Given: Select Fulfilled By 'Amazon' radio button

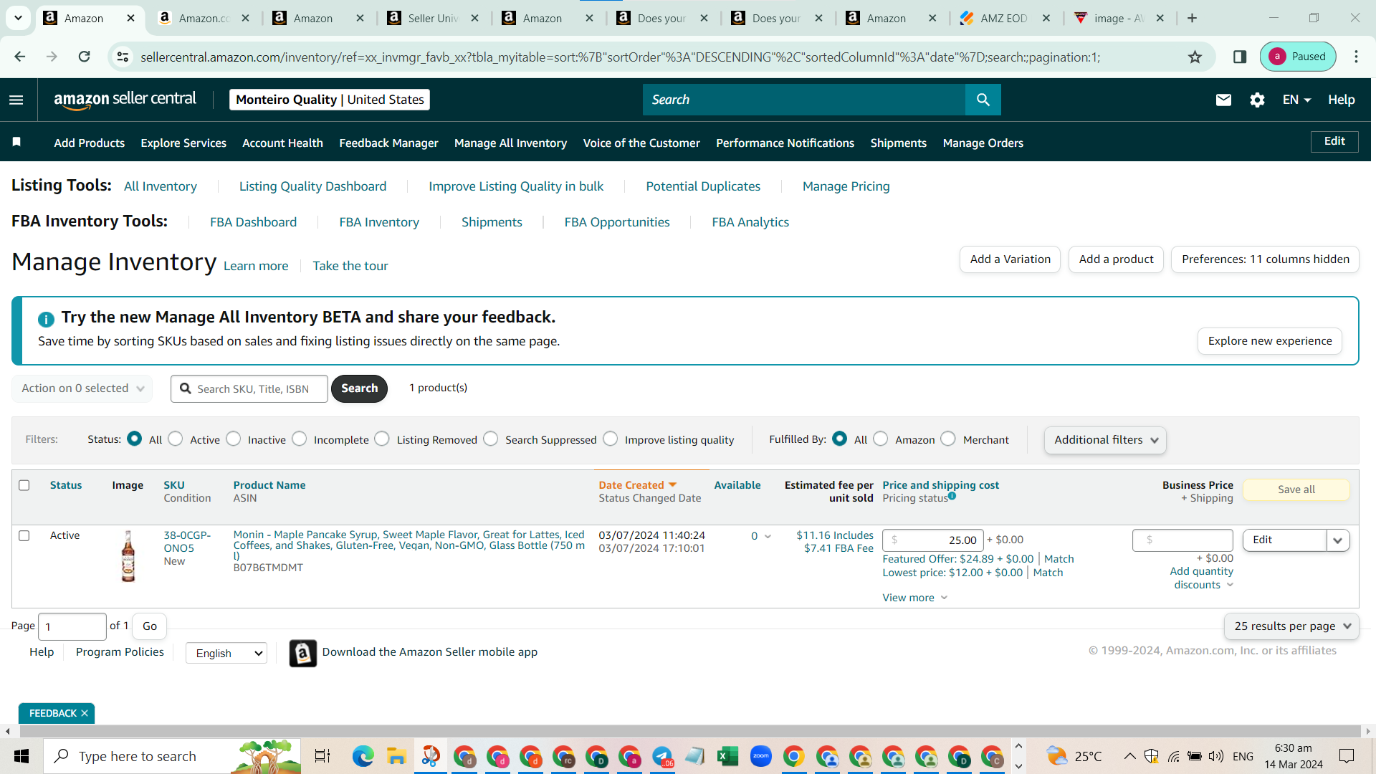Looking at the screenshot, I should [881, 439].
